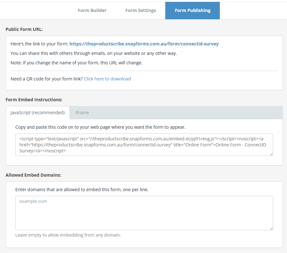Switch to the JavaScript (recommended) embed tab

click(38, 113)
